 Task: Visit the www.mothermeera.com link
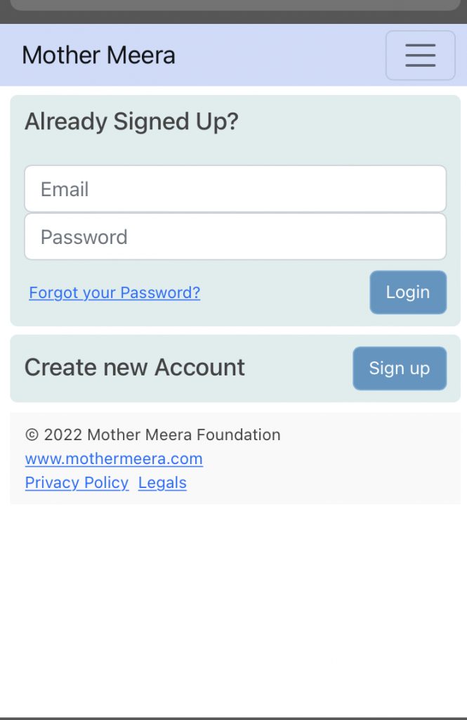(114, 458)
